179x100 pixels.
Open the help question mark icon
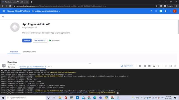click(x=165, y=11)
